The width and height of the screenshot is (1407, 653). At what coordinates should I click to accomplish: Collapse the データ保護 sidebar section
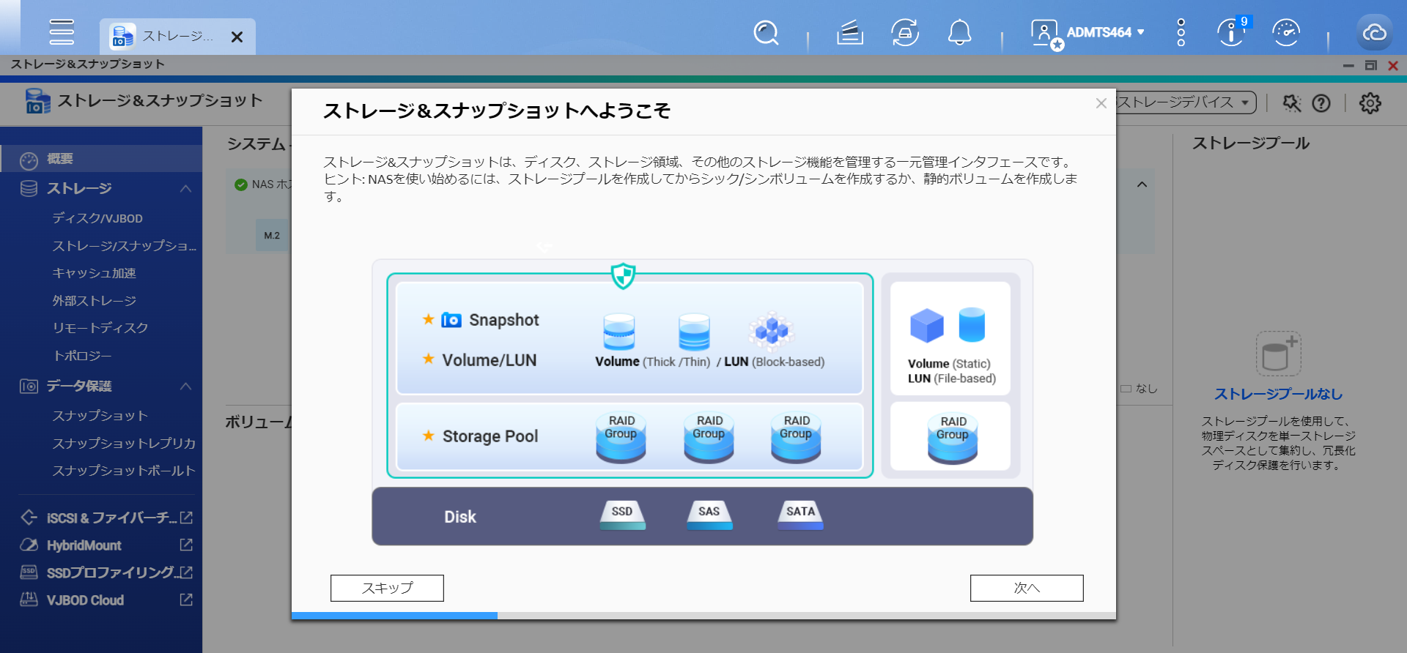(185, 386)
